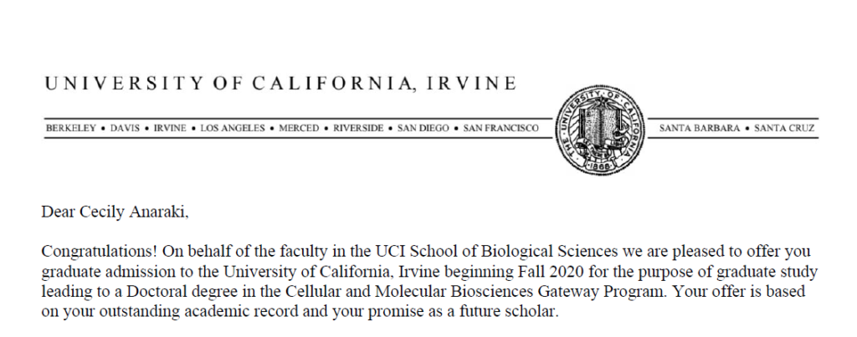Click DAVIS in the campus list
Image resolution: width=857 pixels, height=337 pixels.
(x=125, y=128)
